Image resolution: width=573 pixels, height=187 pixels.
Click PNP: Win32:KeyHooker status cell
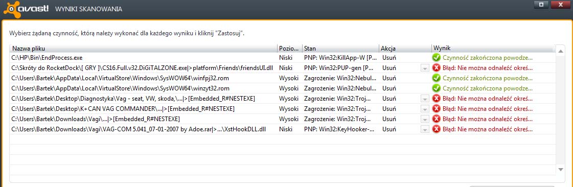pos(339,129)
